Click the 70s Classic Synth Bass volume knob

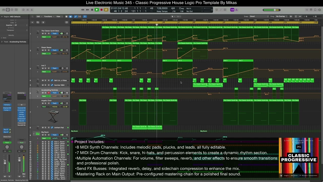pos(67,33)
